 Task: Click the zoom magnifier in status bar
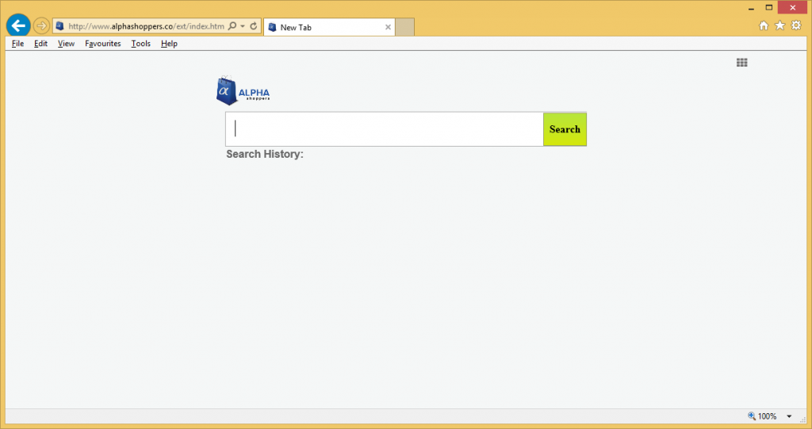752,416
